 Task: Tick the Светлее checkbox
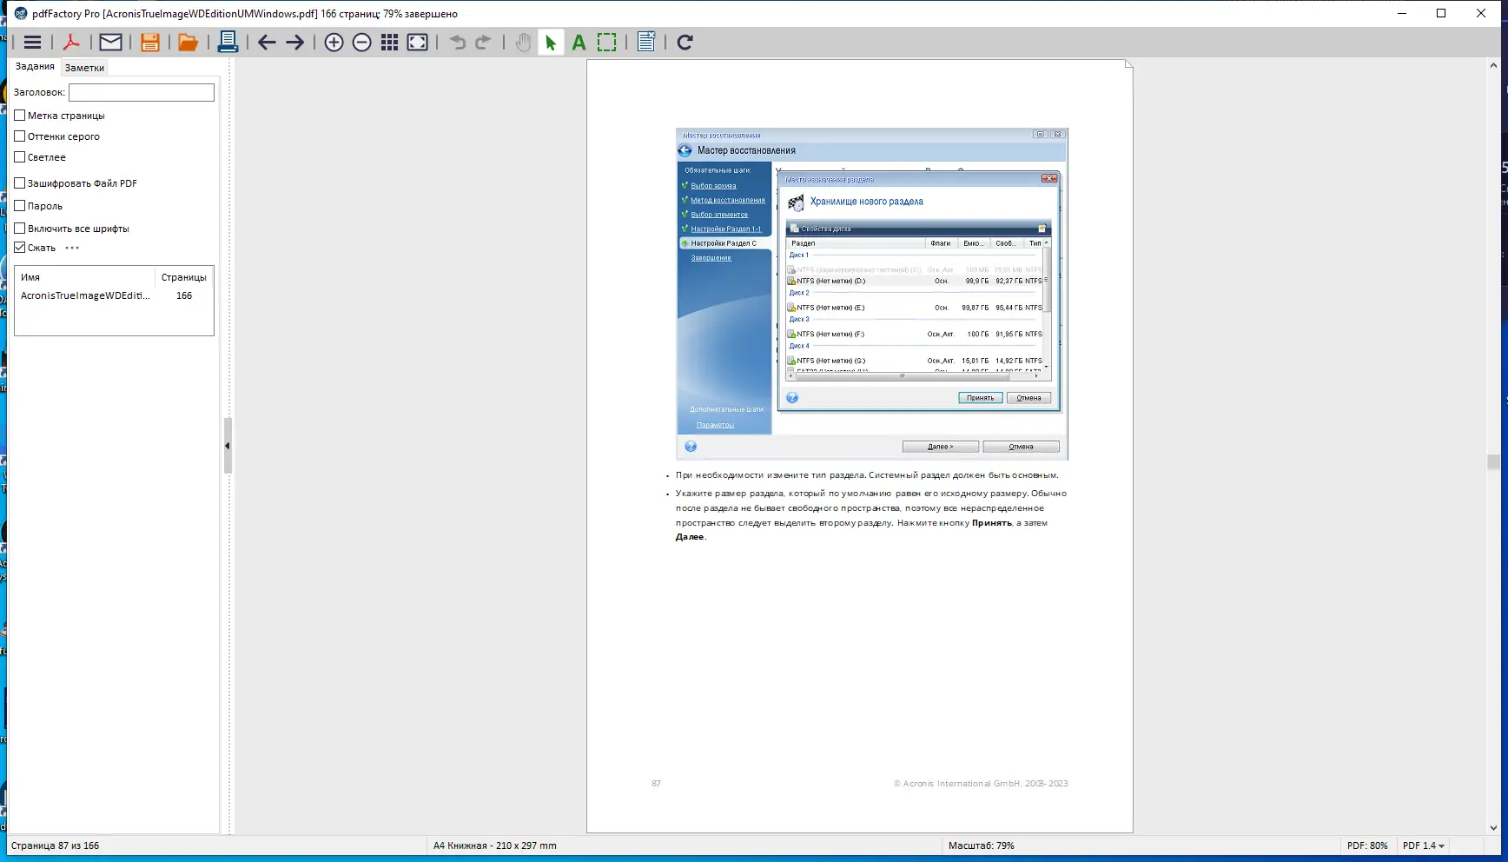pos(20,156)
